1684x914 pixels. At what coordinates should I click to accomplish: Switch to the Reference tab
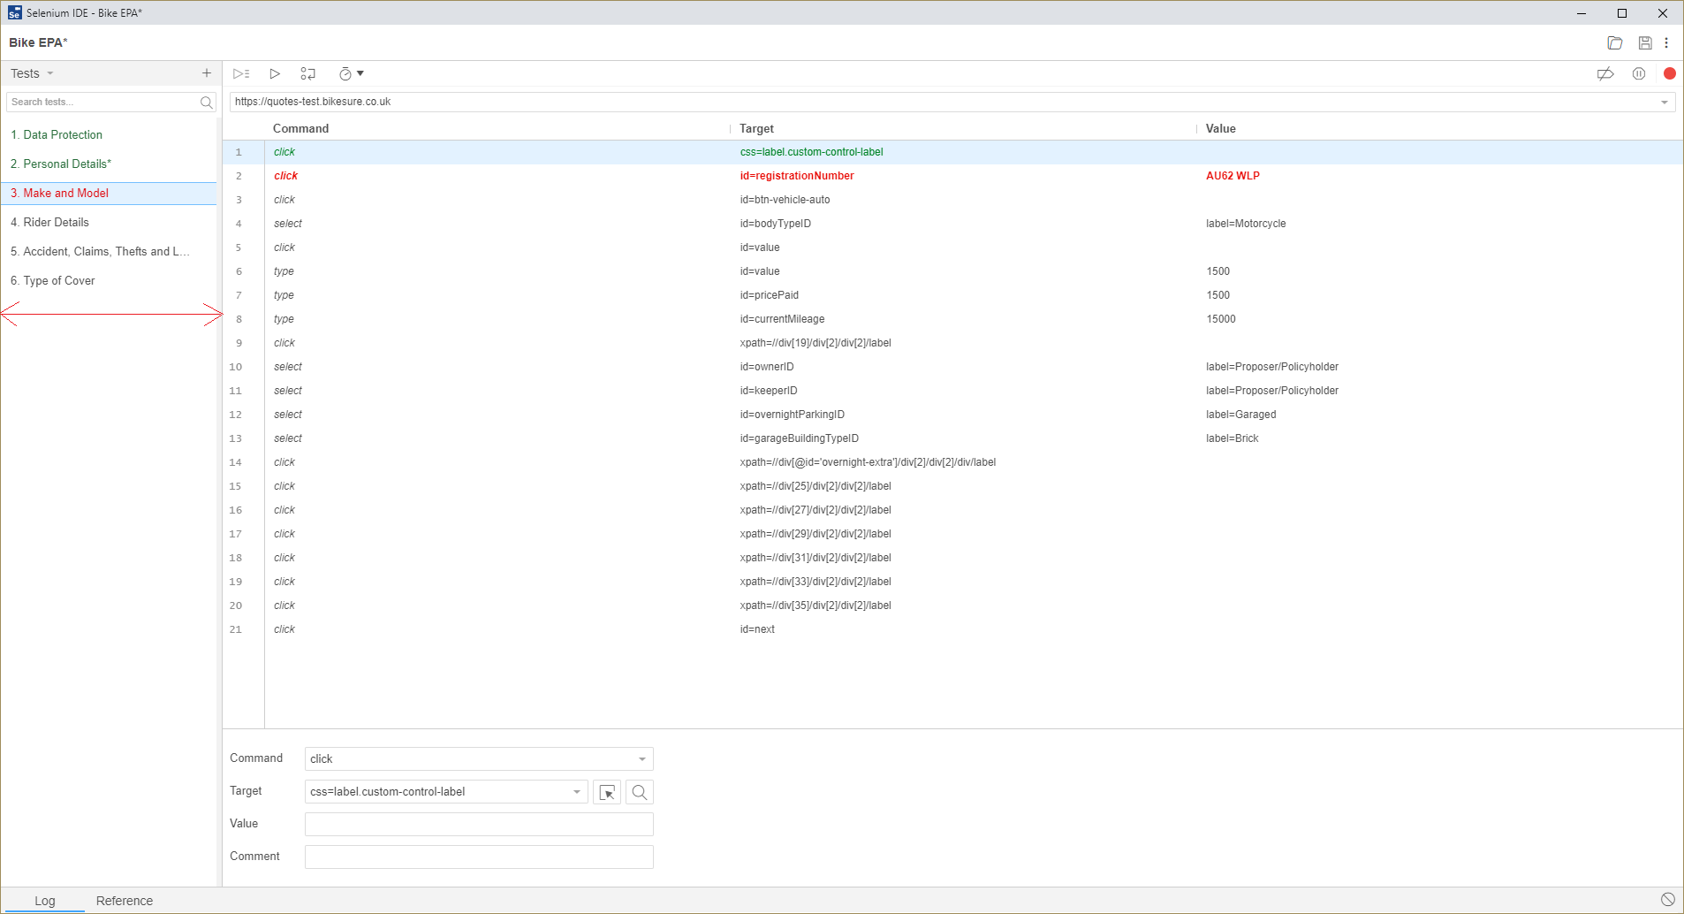point(124,900)
